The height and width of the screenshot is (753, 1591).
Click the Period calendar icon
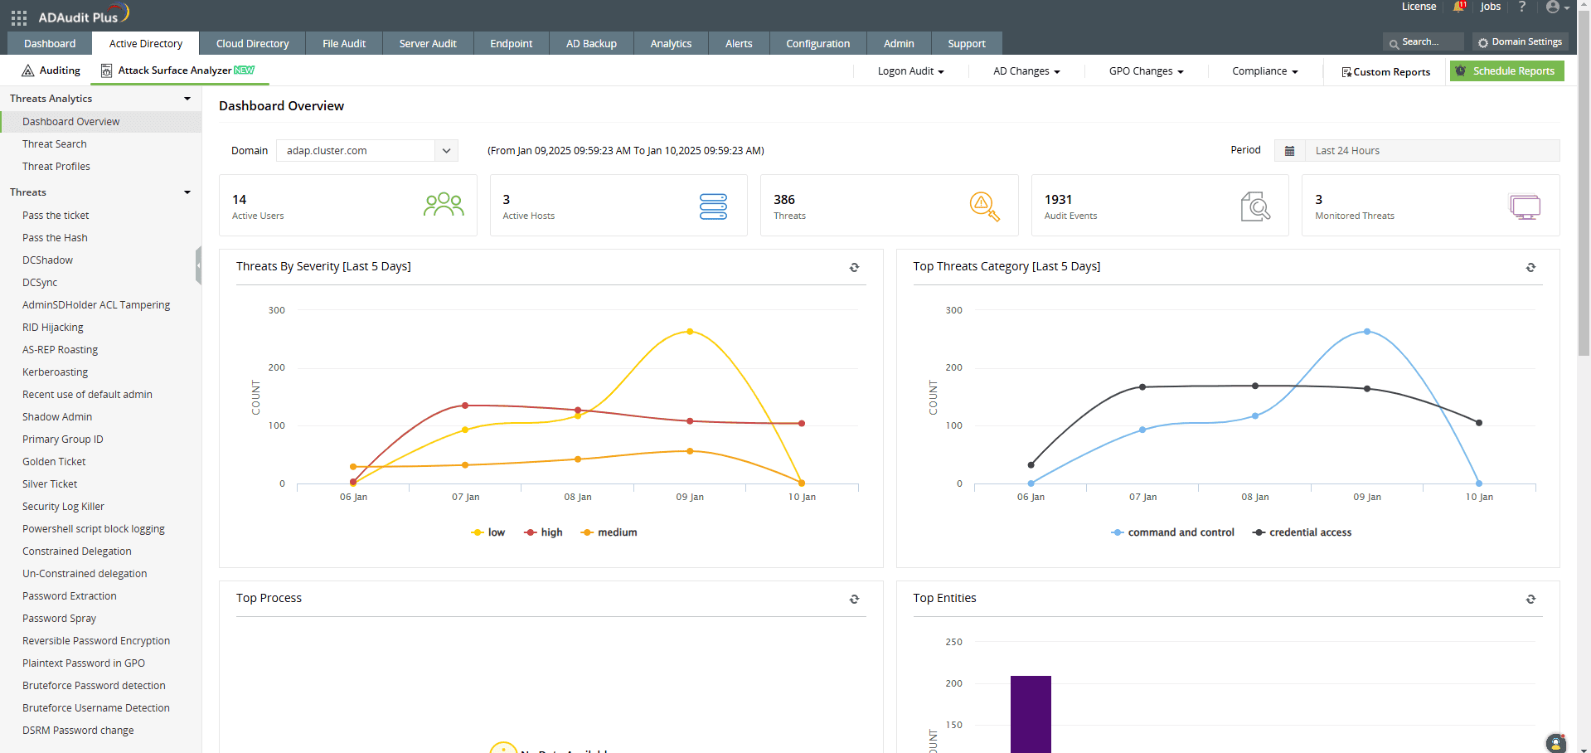[1289, 151]
